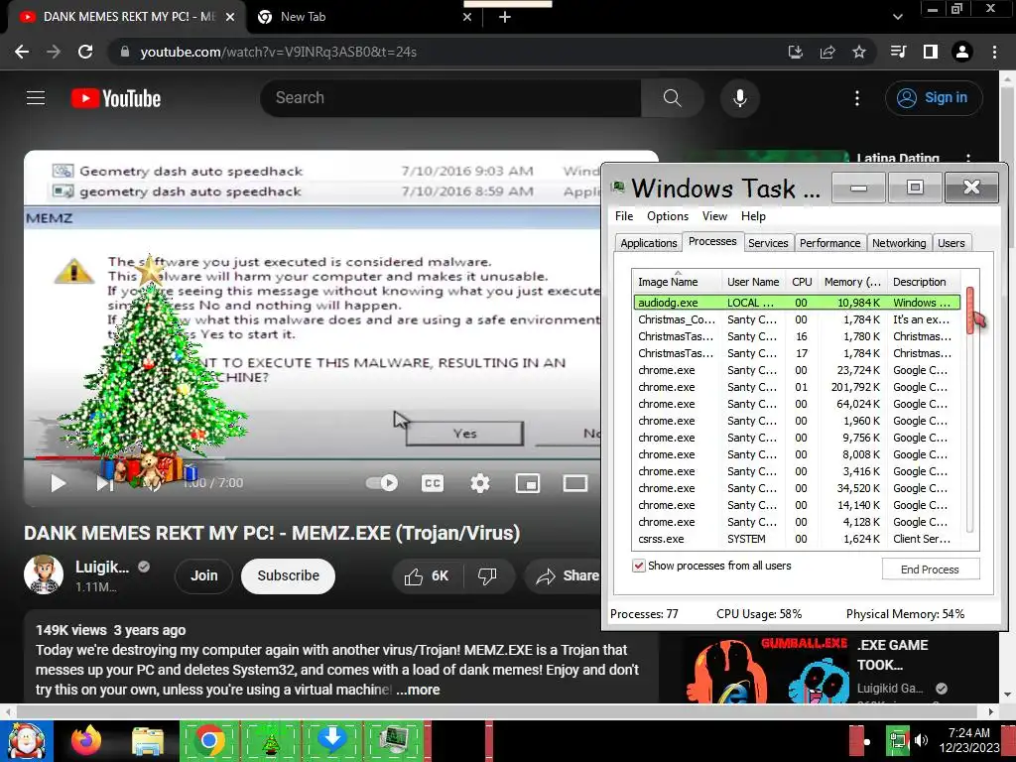Image resolution: width=1016 pixels, height=762 pixels.
Task: Open the Chrome three-dot menu
Action: 994,52
